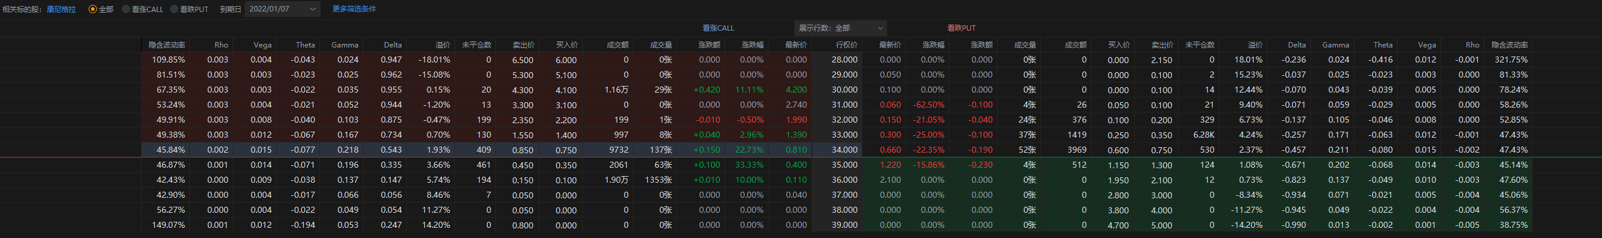The height and width of the screenshot is (238, 1602).
Task: Open the 更多筛选条件 link
Action: click(354, 9)
